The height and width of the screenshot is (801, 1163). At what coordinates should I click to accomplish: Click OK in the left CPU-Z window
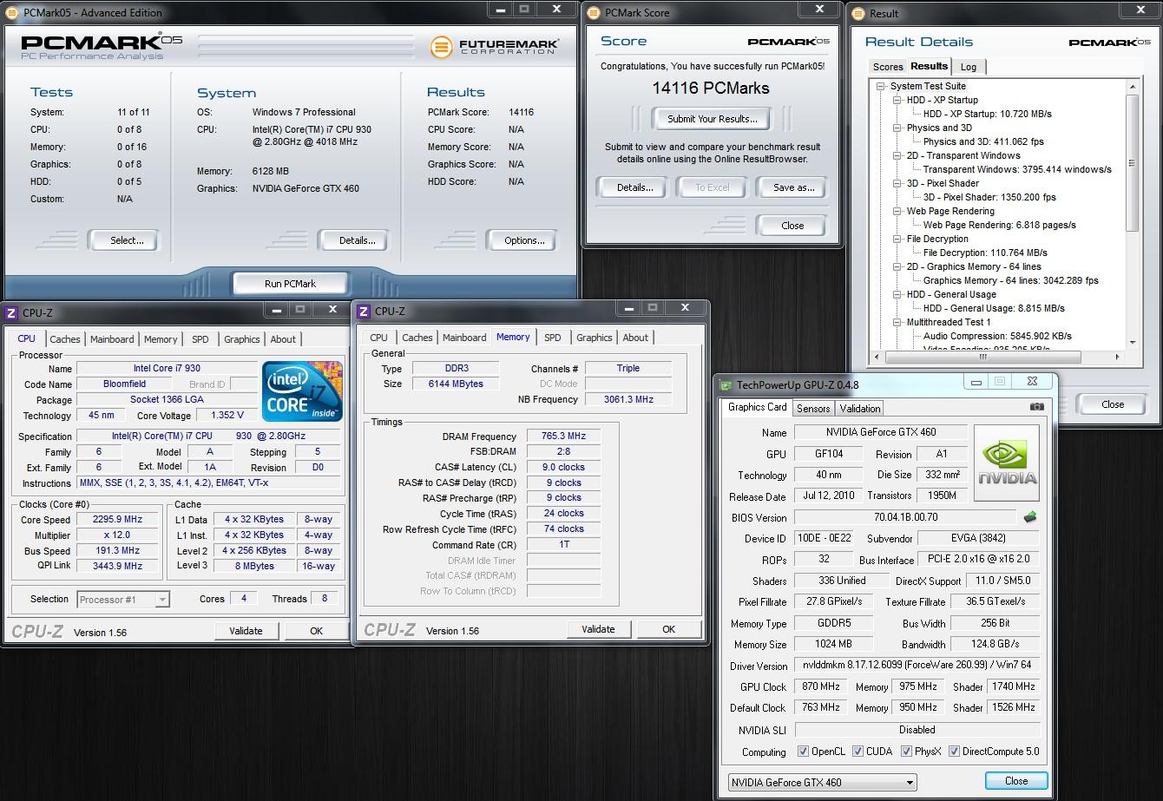(316, 632)
